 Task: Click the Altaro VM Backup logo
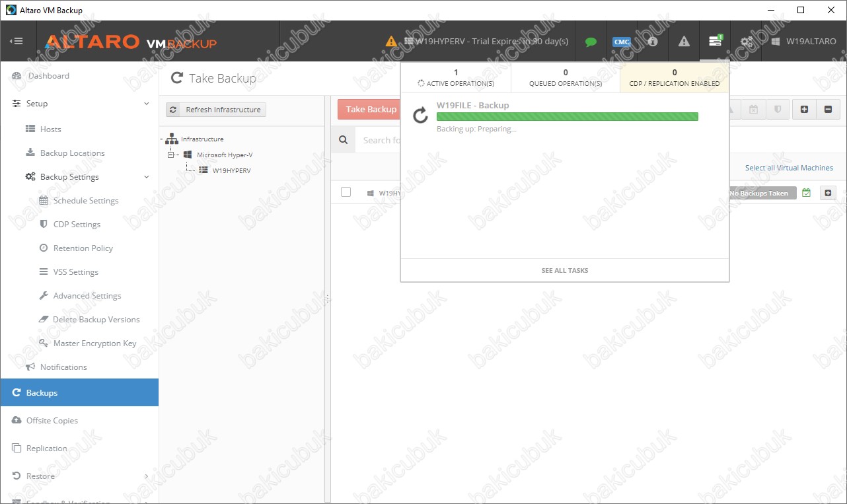point(131,42)
